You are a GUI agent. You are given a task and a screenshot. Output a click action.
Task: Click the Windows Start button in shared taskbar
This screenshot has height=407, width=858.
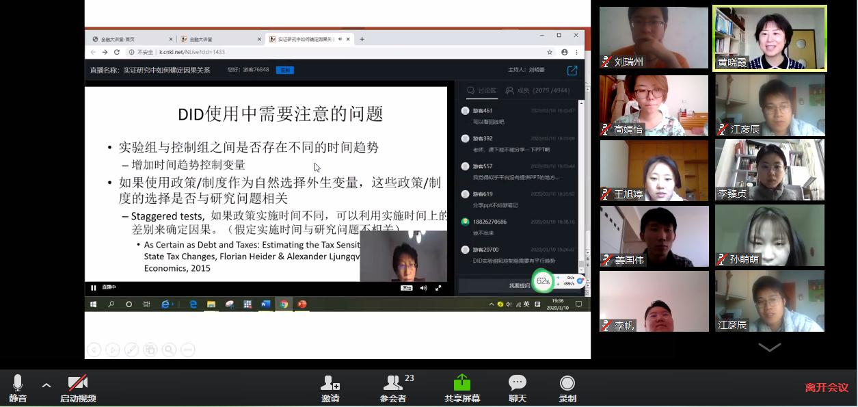click(94, 304)
